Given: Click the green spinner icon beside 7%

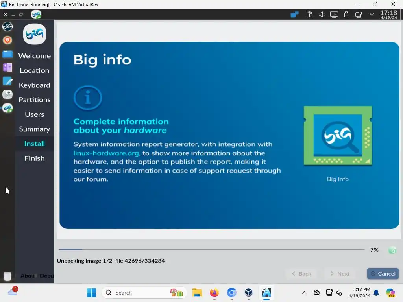Looking at the screenshot, I should tap(392, 250).
